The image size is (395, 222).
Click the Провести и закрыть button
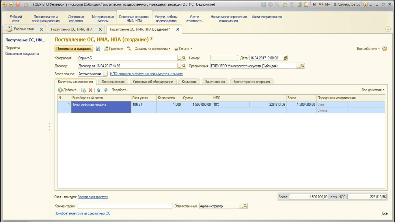click(x=74, y=49)
